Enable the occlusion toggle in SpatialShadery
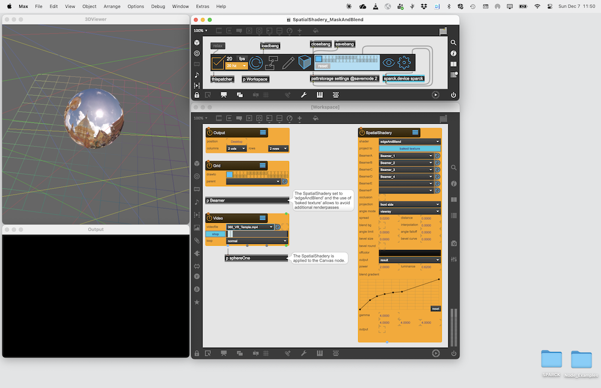 tap(382, 197)
